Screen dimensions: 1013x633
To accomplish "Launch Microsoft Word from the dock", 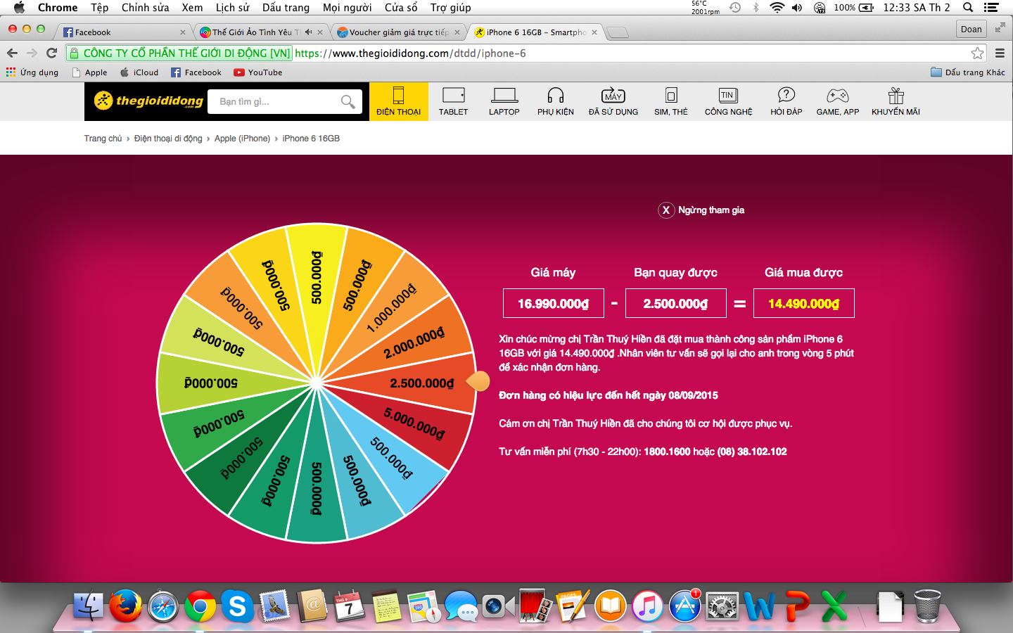I will click(x=759, y=606).
